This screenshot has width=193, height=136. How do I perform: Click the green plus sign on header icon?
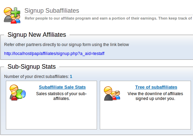(x=15, y=12)
